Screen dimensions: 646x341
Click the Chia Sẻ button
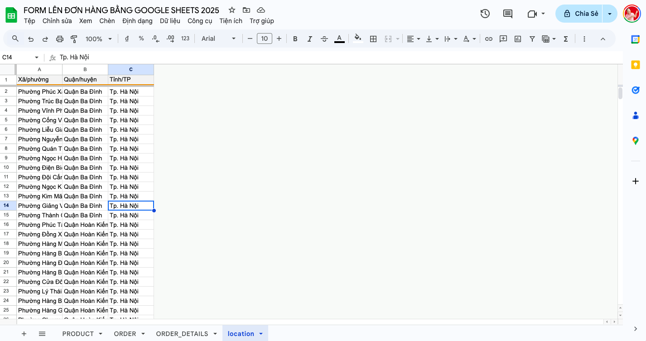pyautogui.click(x=584, y=14)
